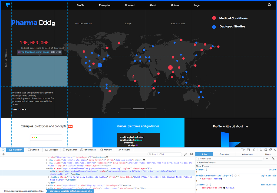Click the Learn more link

(x=19, y=109)
